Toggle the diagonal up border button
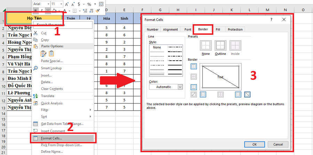 tap(194, 94)
